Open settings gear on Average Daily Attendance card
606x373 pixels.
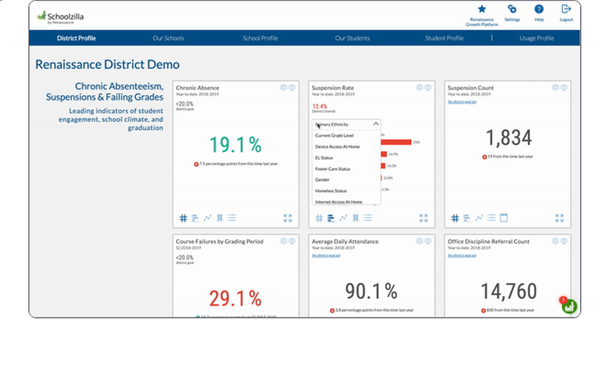[x=419, y=242]
